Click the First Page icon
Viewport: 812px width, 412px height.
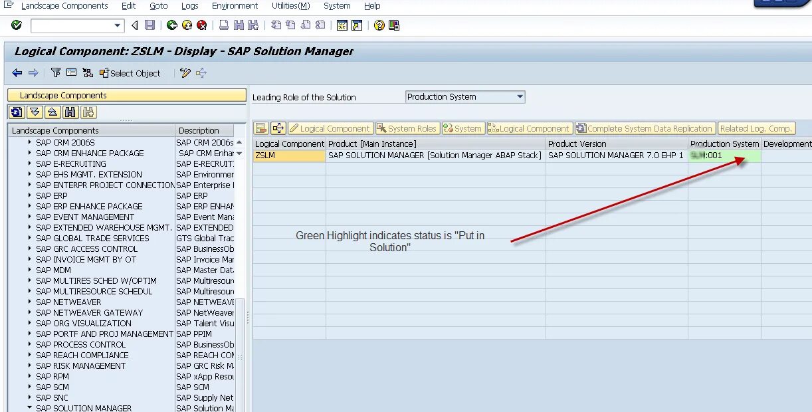(276, 25)
